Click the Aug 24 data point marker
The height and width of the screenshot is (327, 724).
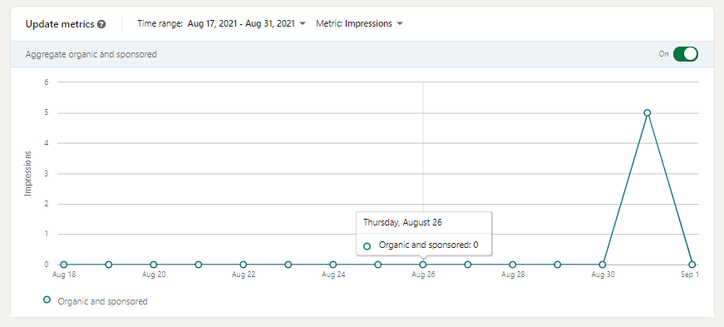tap(333, 265)
